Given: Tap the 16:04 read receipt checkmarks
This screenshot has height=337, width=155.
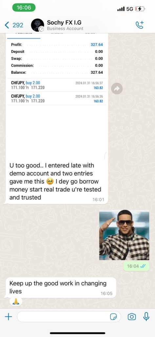Looking at the screenshot, I should [143, 266].
